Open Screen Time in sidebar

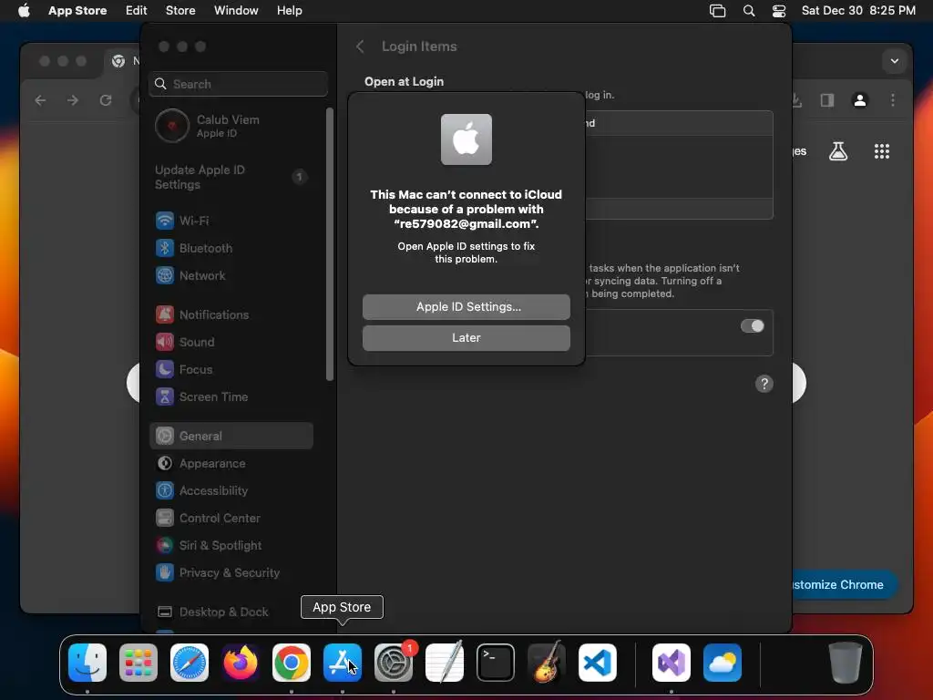[x=231, y=397]
